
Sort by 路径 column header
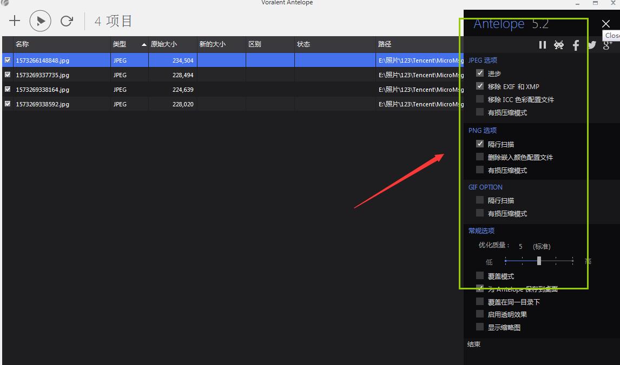point(419,44)
